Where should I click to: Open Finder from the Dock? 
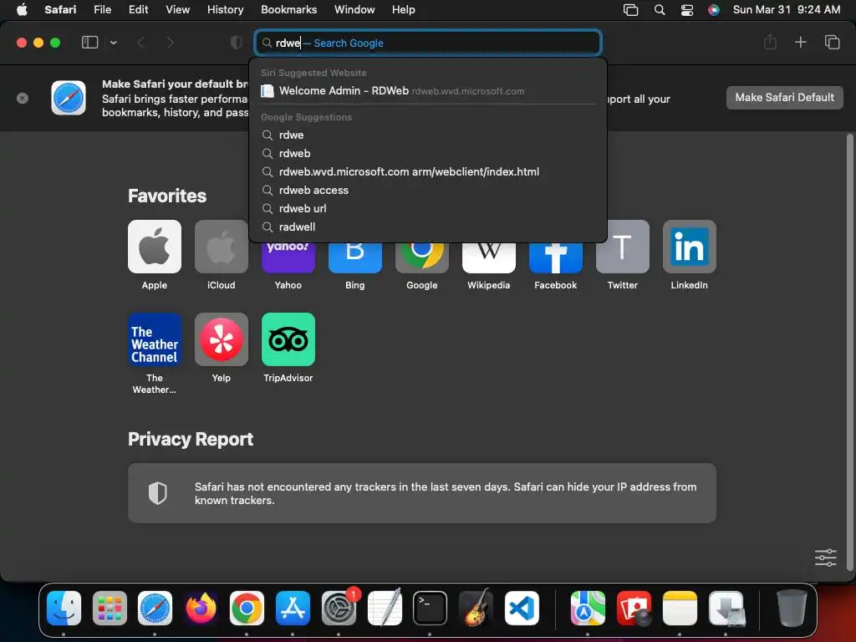click(64, 608)
